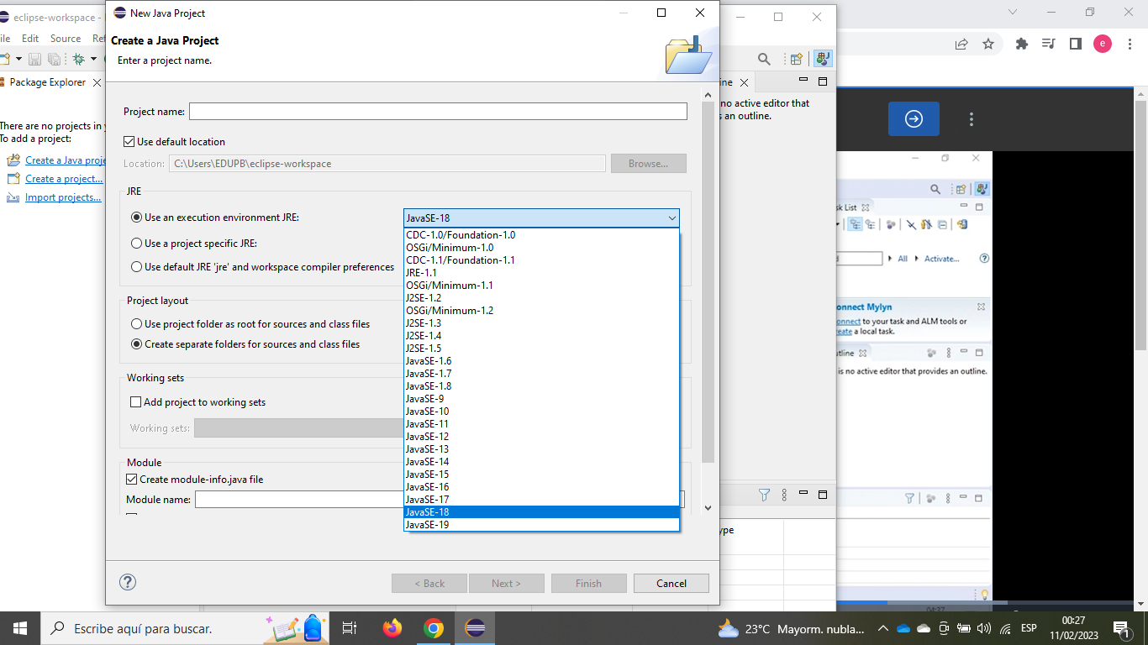
Task: Choose JavaSE-11 from the dropdown list
Action: 541,424
